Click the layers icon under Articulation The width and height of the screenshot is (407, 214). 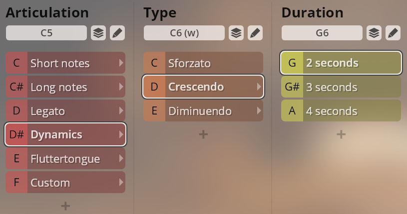tap(98, 33)
